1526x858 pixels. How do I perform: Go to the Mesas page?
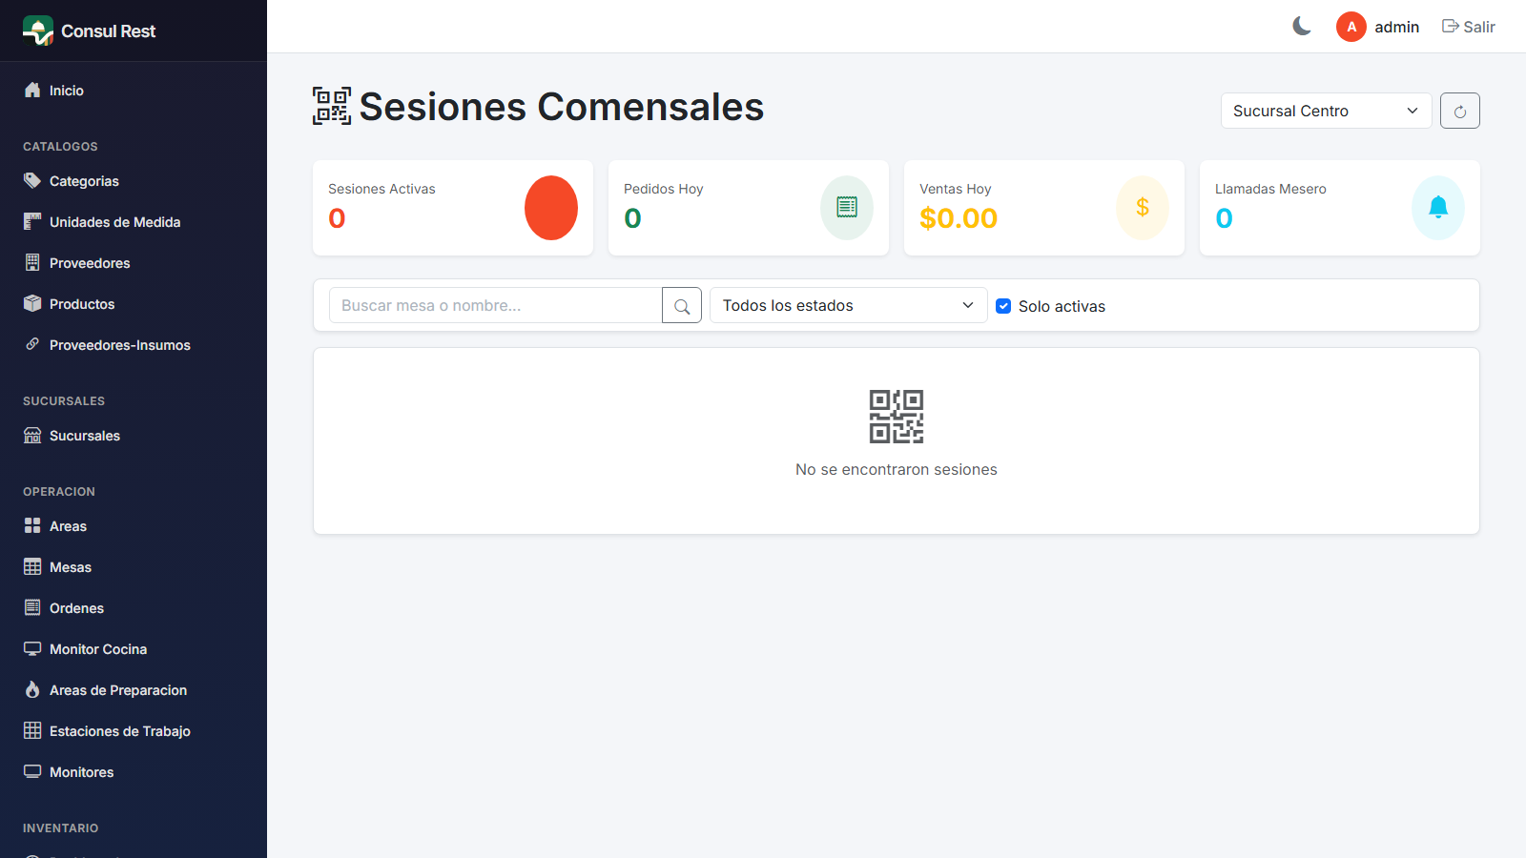[x=134, y=567]
